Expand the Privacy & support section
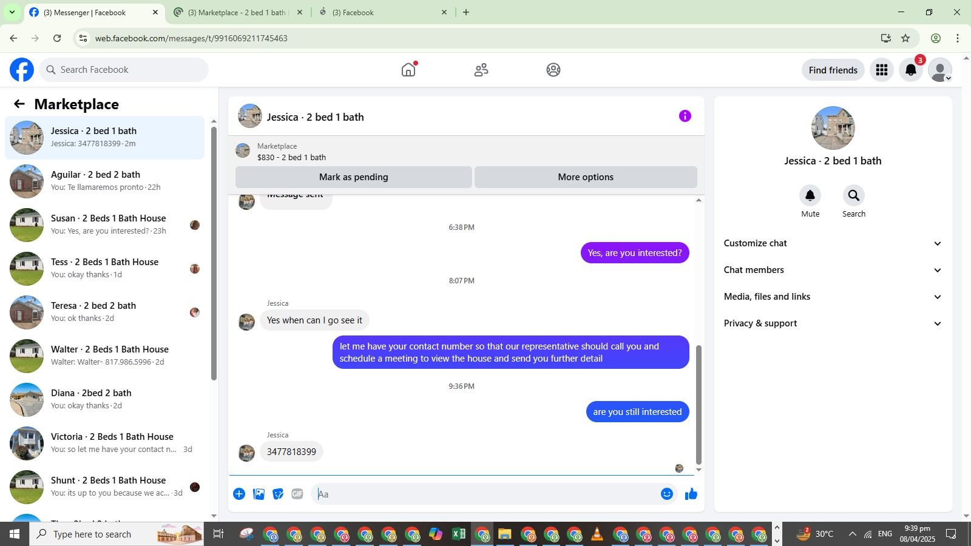971x546 pixels. (x=833, y=323)
